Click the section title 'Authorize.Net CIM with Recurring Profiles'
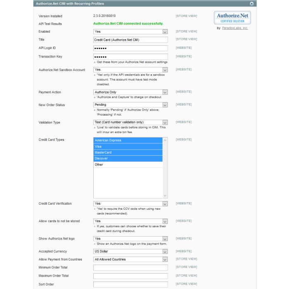 pos(70,4)
